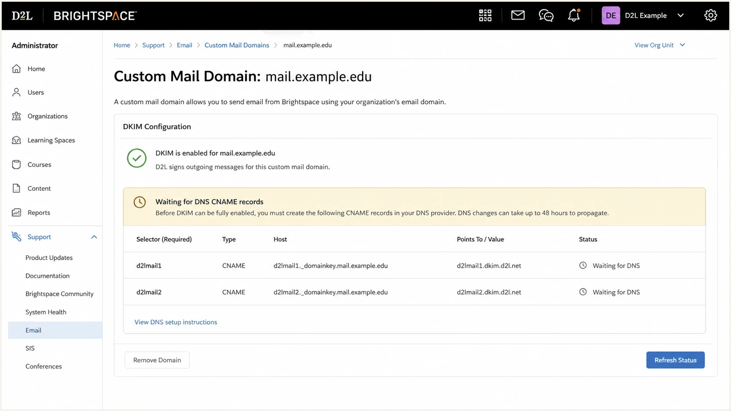
Task: Click the Organizations building icon
Action: (17, 116)
